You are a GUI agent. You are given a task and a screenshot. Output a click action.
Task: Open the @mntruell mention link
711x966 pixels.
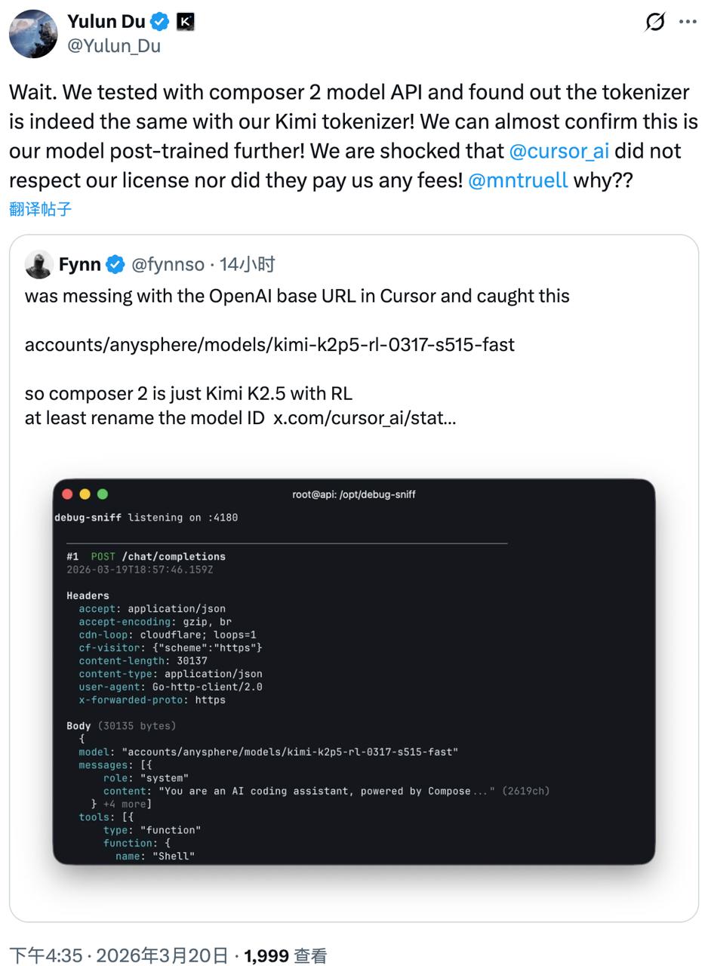pos(518,180)
